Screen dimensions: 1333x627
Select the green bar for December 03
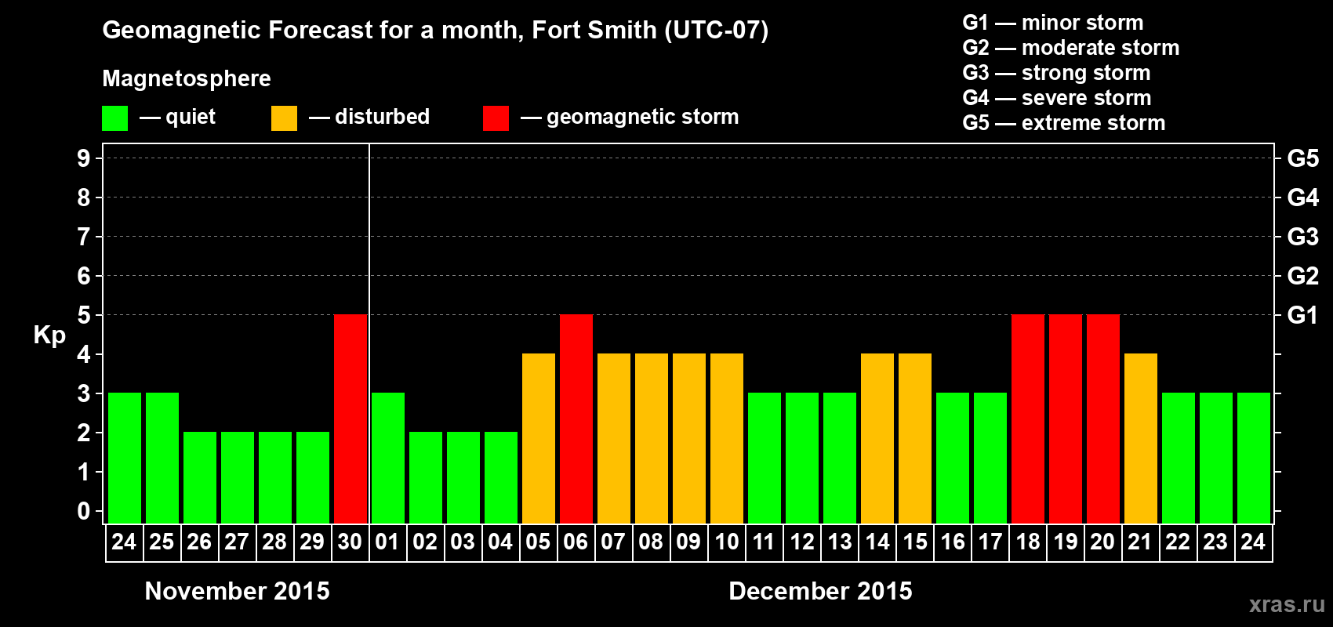click(x=463, y=478)
